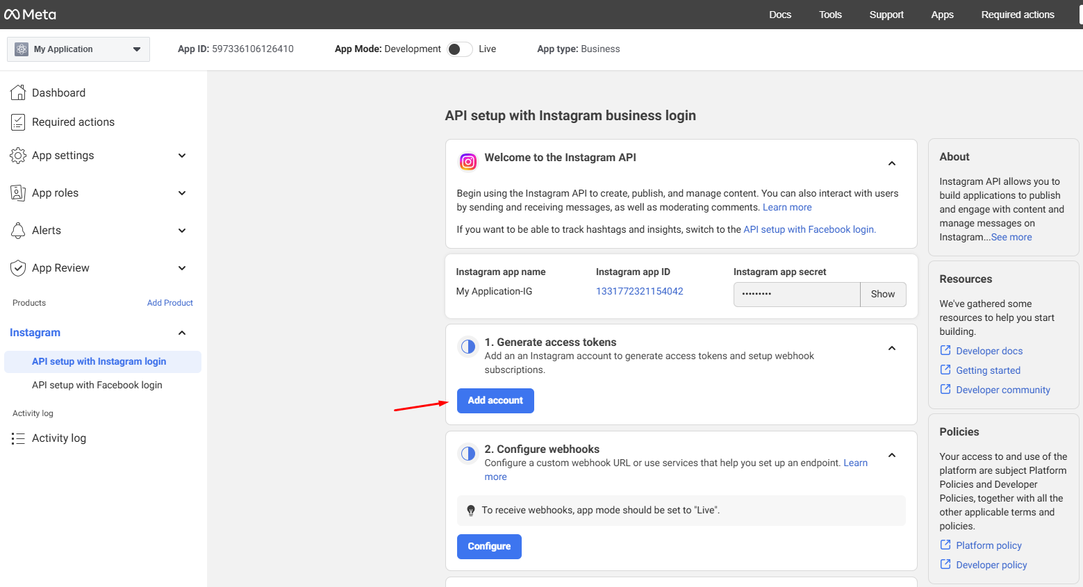This screenshot has width=1083, height=587.
Task: Open Dashboard via the house icon
Action: 18,92
